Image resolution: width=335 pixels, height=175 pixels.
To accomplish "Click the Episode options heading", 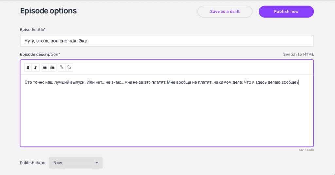I will 48,11.
